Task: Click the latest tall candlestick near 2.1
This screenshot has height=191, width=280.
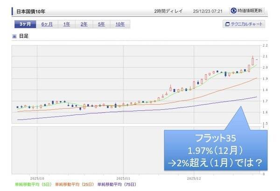Action: 252,61
